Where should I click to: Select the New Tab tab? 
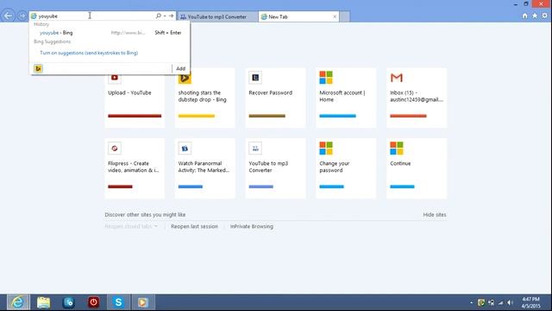(x=298, y=16)
